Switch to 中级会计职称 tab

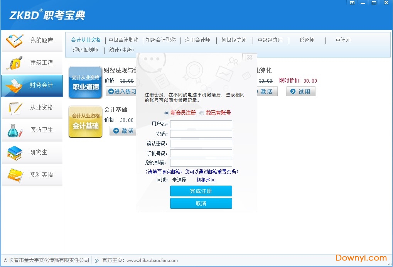pos(123,40)
